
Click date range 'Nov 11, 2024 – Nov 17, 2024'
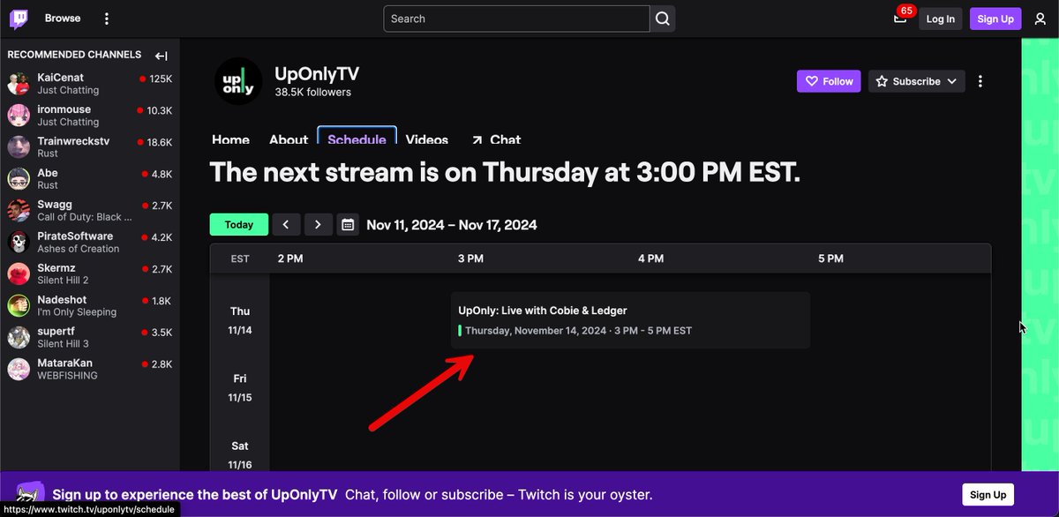point(452,225)
